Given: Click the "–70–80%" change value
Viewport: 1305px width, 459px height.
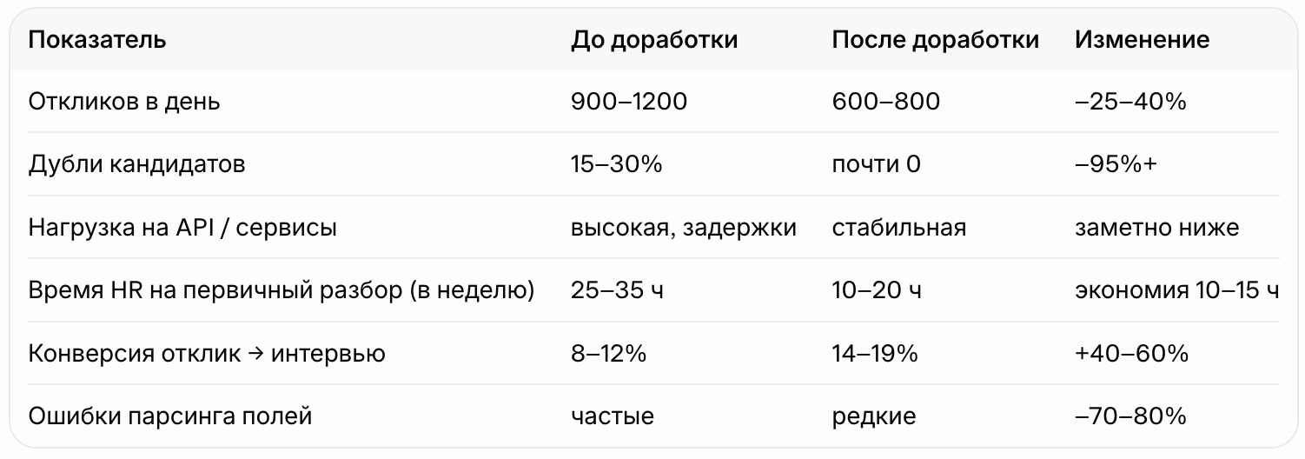Looking at the screenshot, I should [1131, 416].
